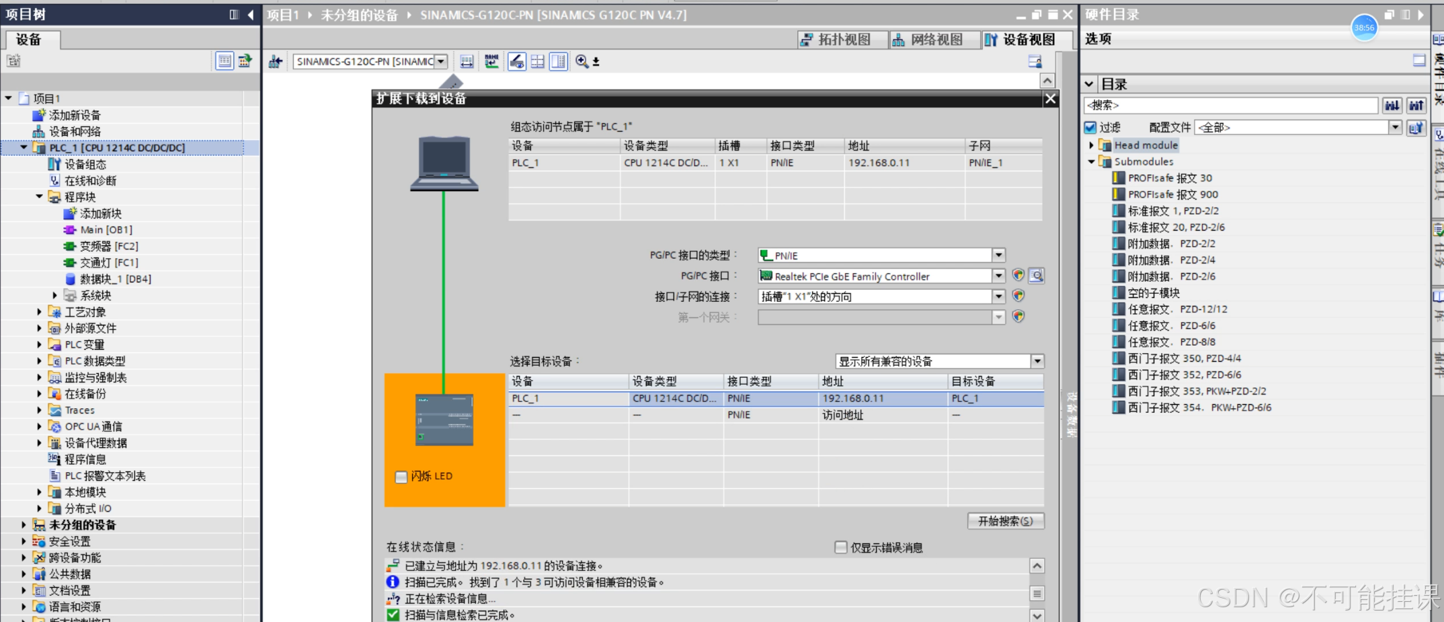Click shield icon beside 第一个网关 field
Screen dimensions: 1444x622
pos(1018,317)
